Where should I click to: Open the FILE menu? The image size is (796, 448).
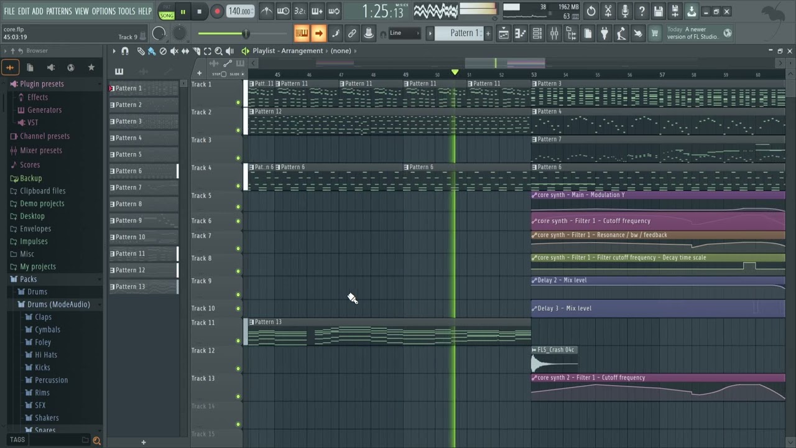pos(9,11)
